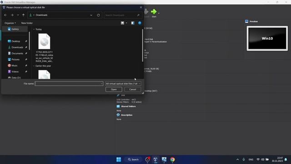Viewport: 291px width, 164px height.
Task: Select the SERVER_EVAL x64 ISO file
Action: (x=44, y=48)
